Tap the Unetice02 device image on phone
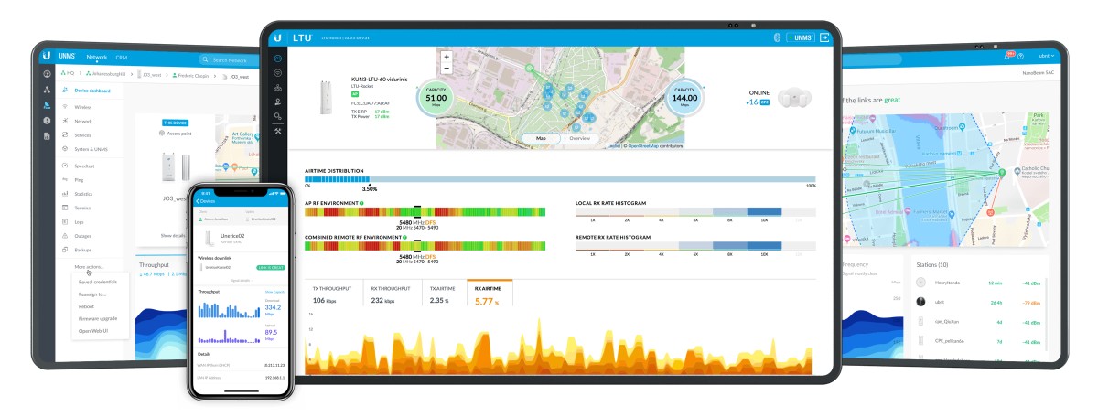Viewport: 1098px width, 417px height. (210, 237)
